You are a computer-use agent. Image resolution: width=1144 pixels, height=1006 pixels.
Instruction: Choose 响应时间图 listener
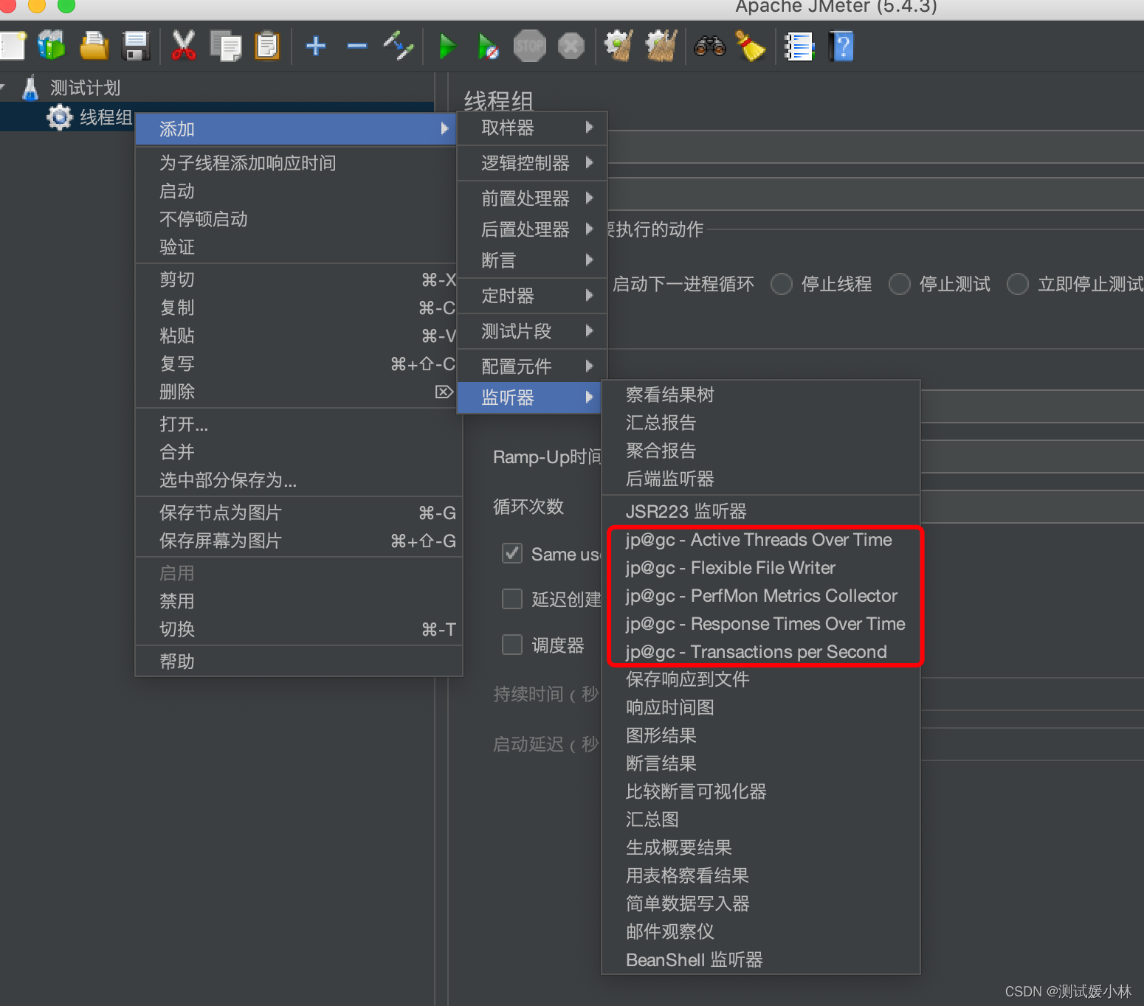[x=761, y=707]
